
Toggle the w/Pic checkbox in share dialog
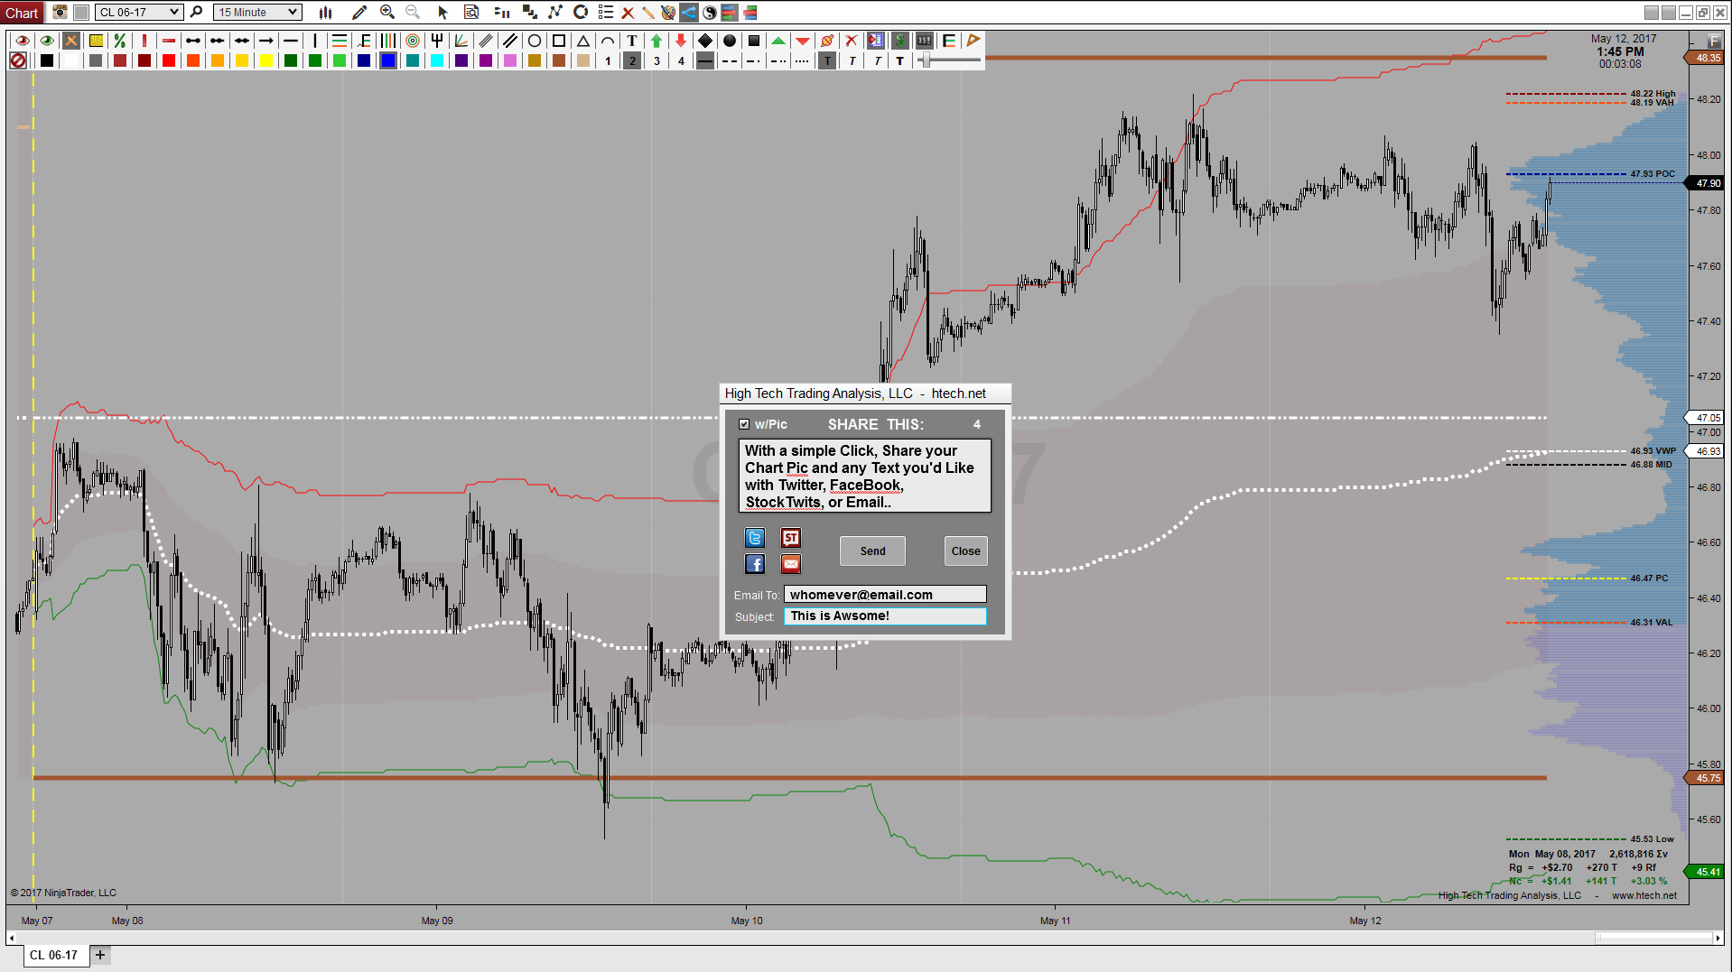point(745,424)
